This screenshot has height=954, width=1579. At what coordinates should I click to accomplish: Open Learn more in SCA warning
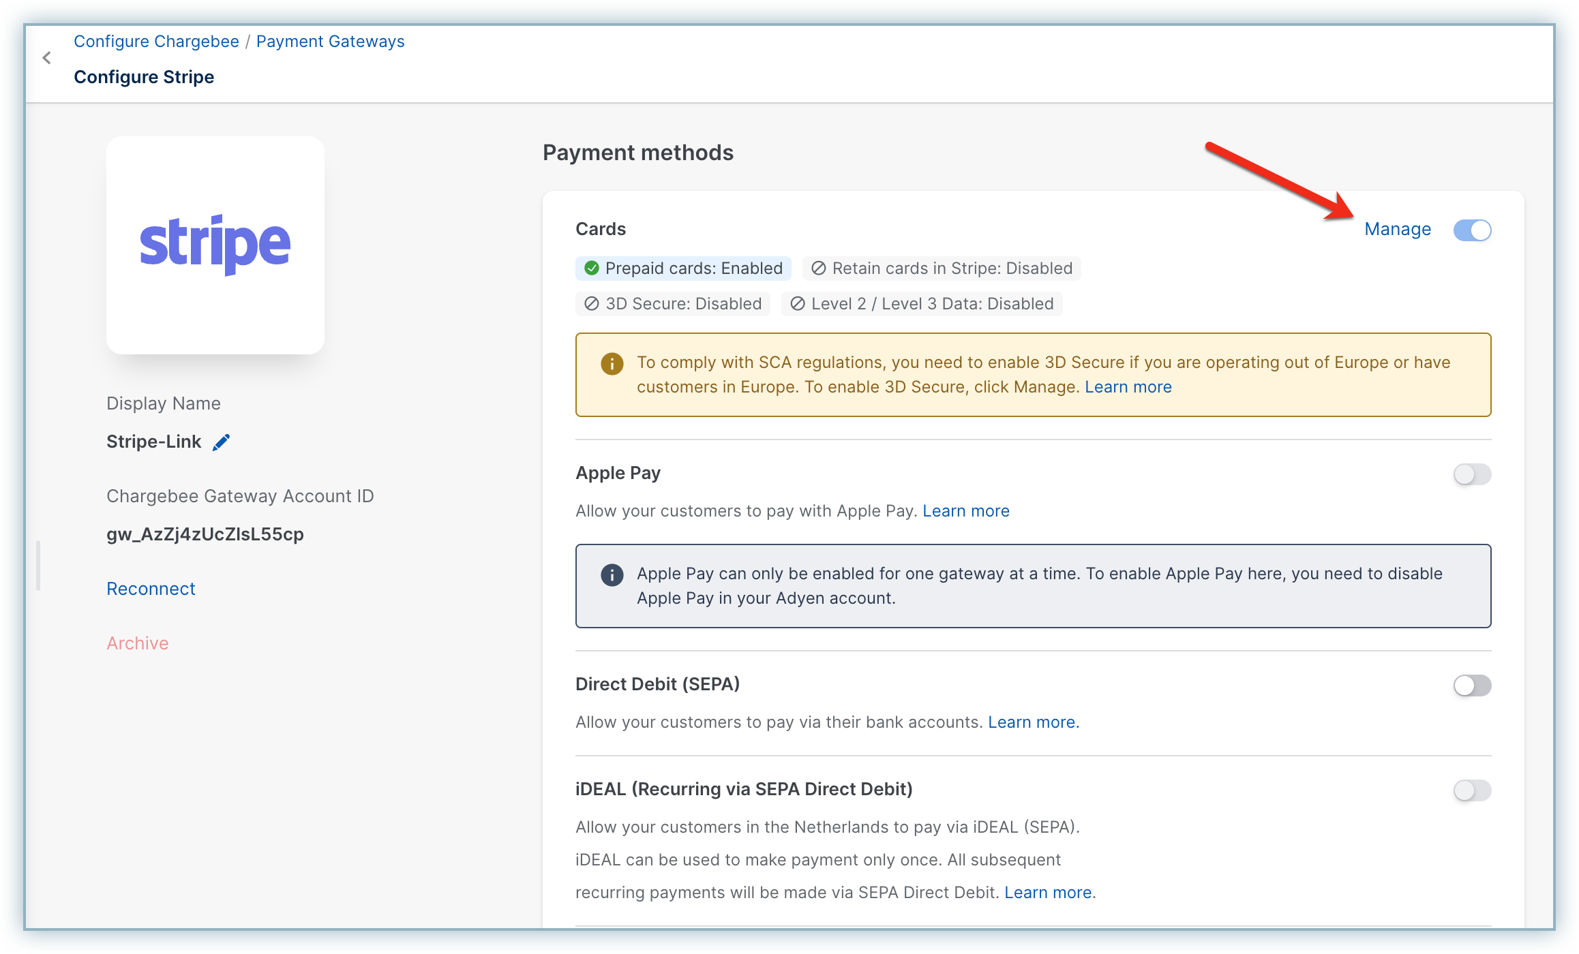1128,387
